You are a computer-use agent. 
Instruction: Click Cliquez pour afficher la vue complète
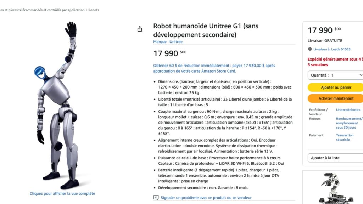(x=62, y=193)
